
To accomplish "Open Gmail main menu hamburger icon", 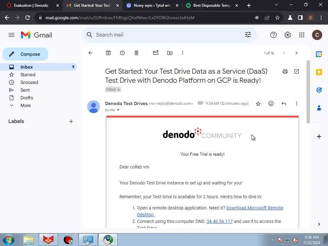I will (12, 35).
